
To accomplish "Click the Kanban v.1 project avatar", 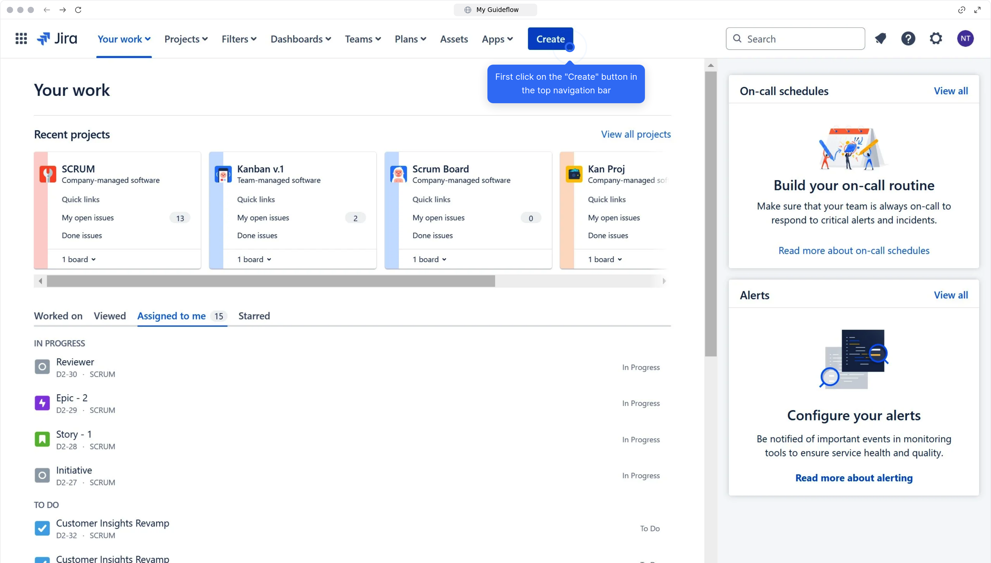I will point(223,174).
